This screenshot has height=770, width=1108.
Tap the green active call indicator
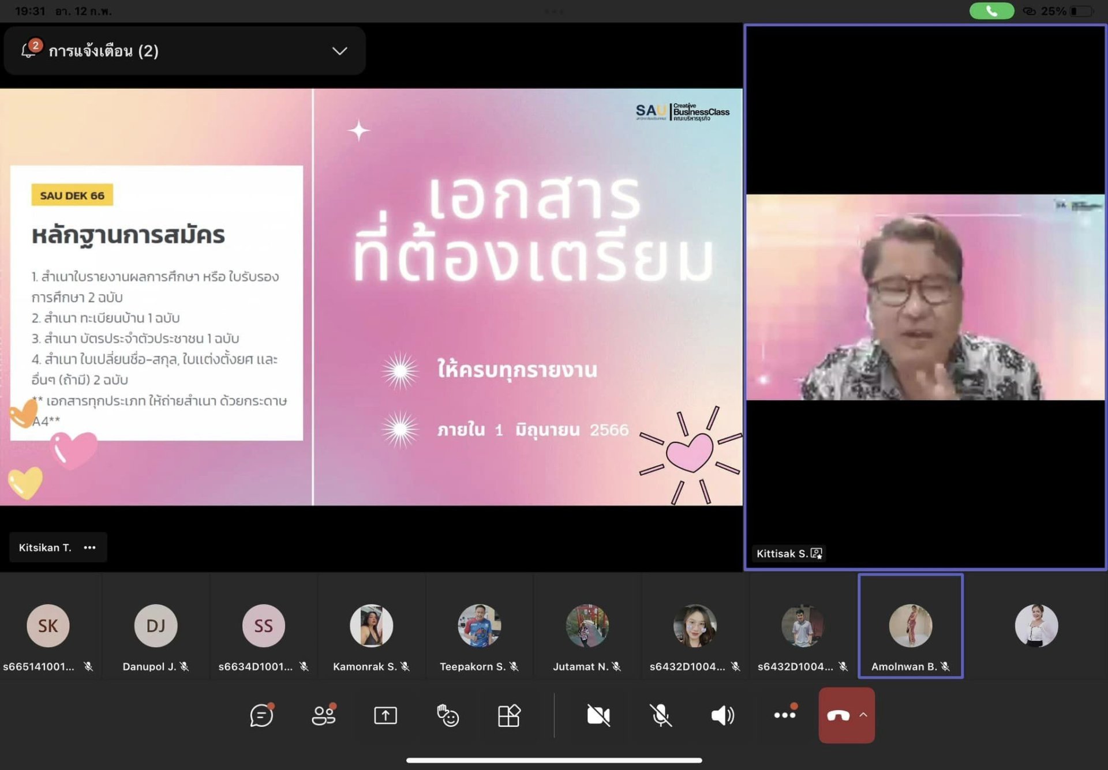(x=991, y=11)
